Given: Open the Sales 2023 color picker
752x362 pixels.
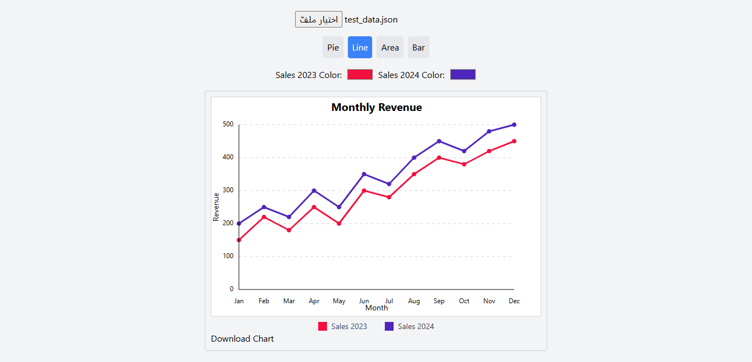Looking at the screenshot, I should pos(360,75).
